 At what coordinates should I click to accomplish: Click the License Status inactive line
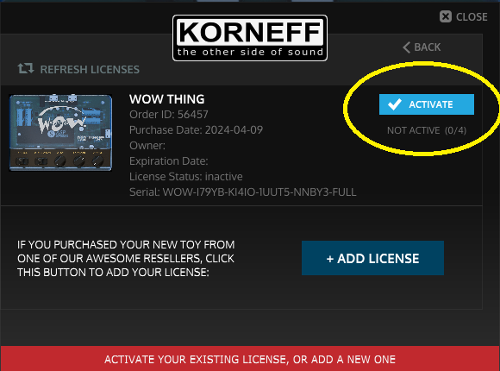[186, 177]
